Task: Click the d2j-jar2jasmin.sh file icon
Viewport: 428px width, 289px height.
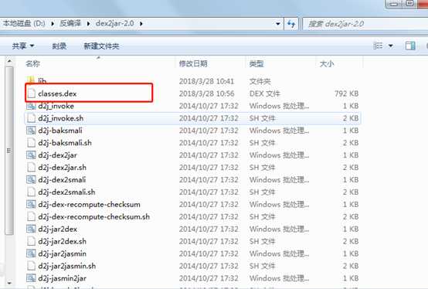Action: [x=32, y=266]
